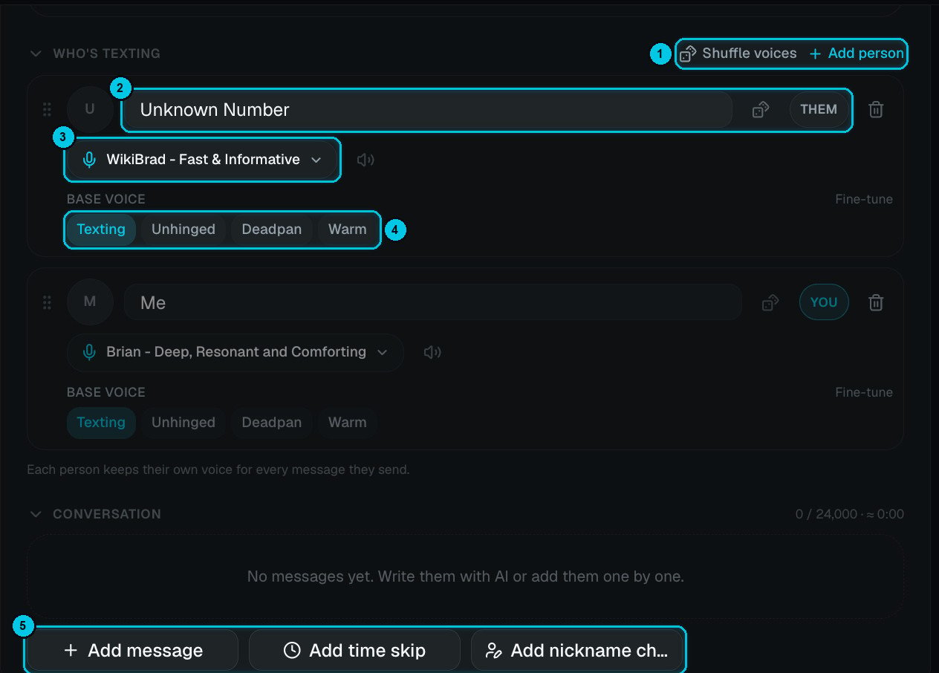Click microphone icon in Brian voice selector

pos(89,352)
